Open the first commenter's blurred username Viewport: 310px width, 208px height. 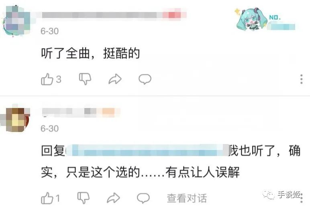pos(114,15)
